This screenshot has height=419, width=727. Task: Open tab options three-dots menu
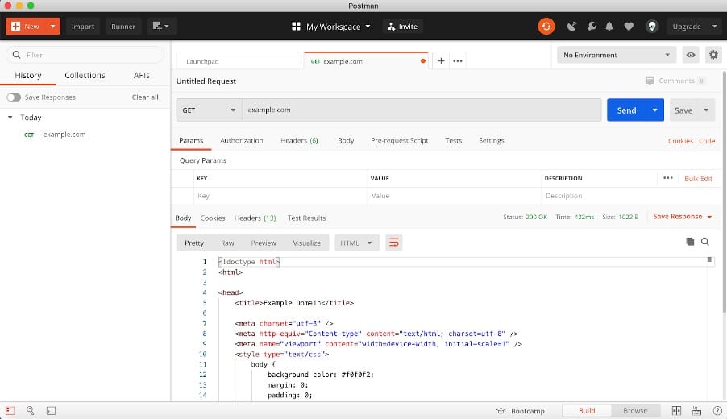[458, 60]
